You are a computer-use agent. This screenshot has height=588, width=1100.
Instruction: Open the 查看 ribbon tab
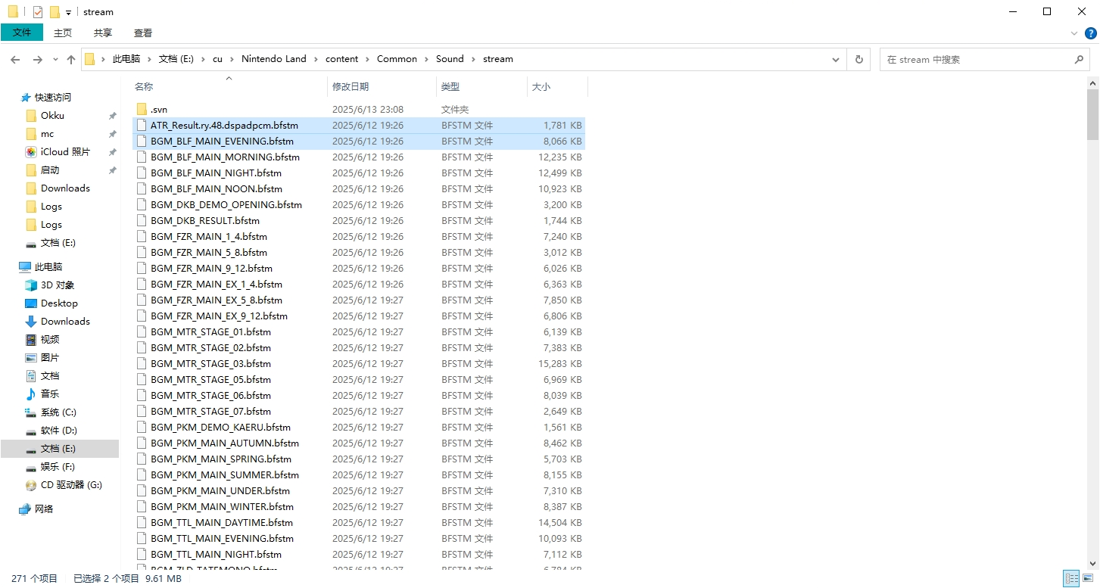coord(142,33)
